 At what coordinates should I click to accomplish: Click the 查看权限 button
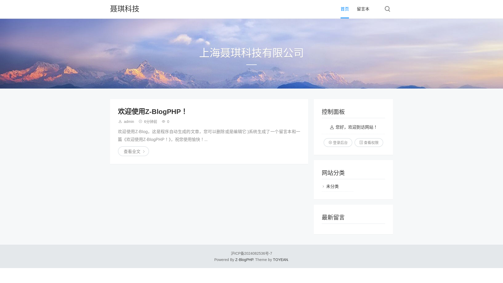pos(369,143)
